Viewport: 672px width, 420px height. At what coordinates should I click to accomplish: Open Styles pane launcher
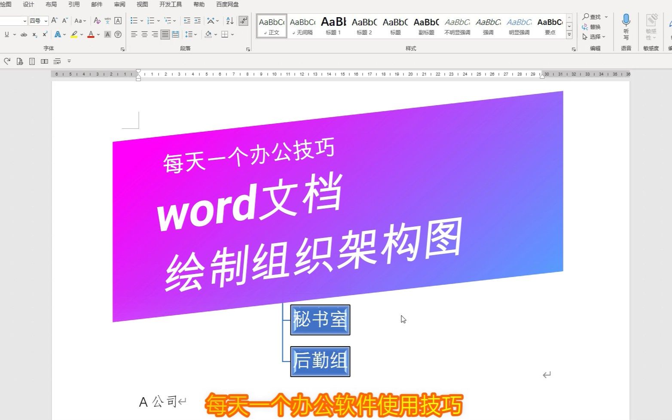pyautogui.click(x=574, y=49)
